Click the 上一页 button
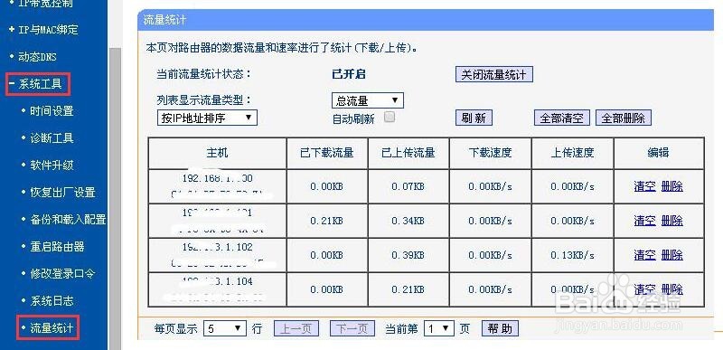This screenshot has width=723, height=350. (x=296, y=329)
